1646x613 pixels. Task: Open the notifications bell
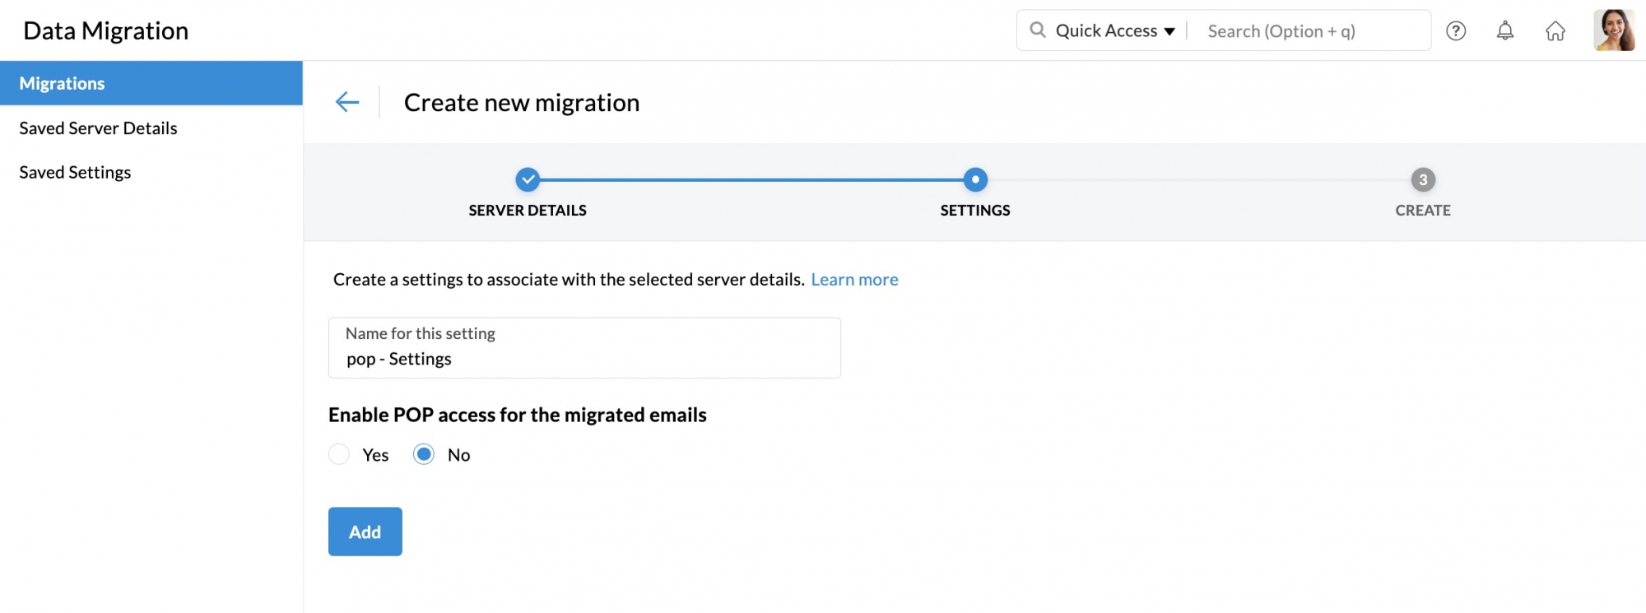pos(1504,31)
